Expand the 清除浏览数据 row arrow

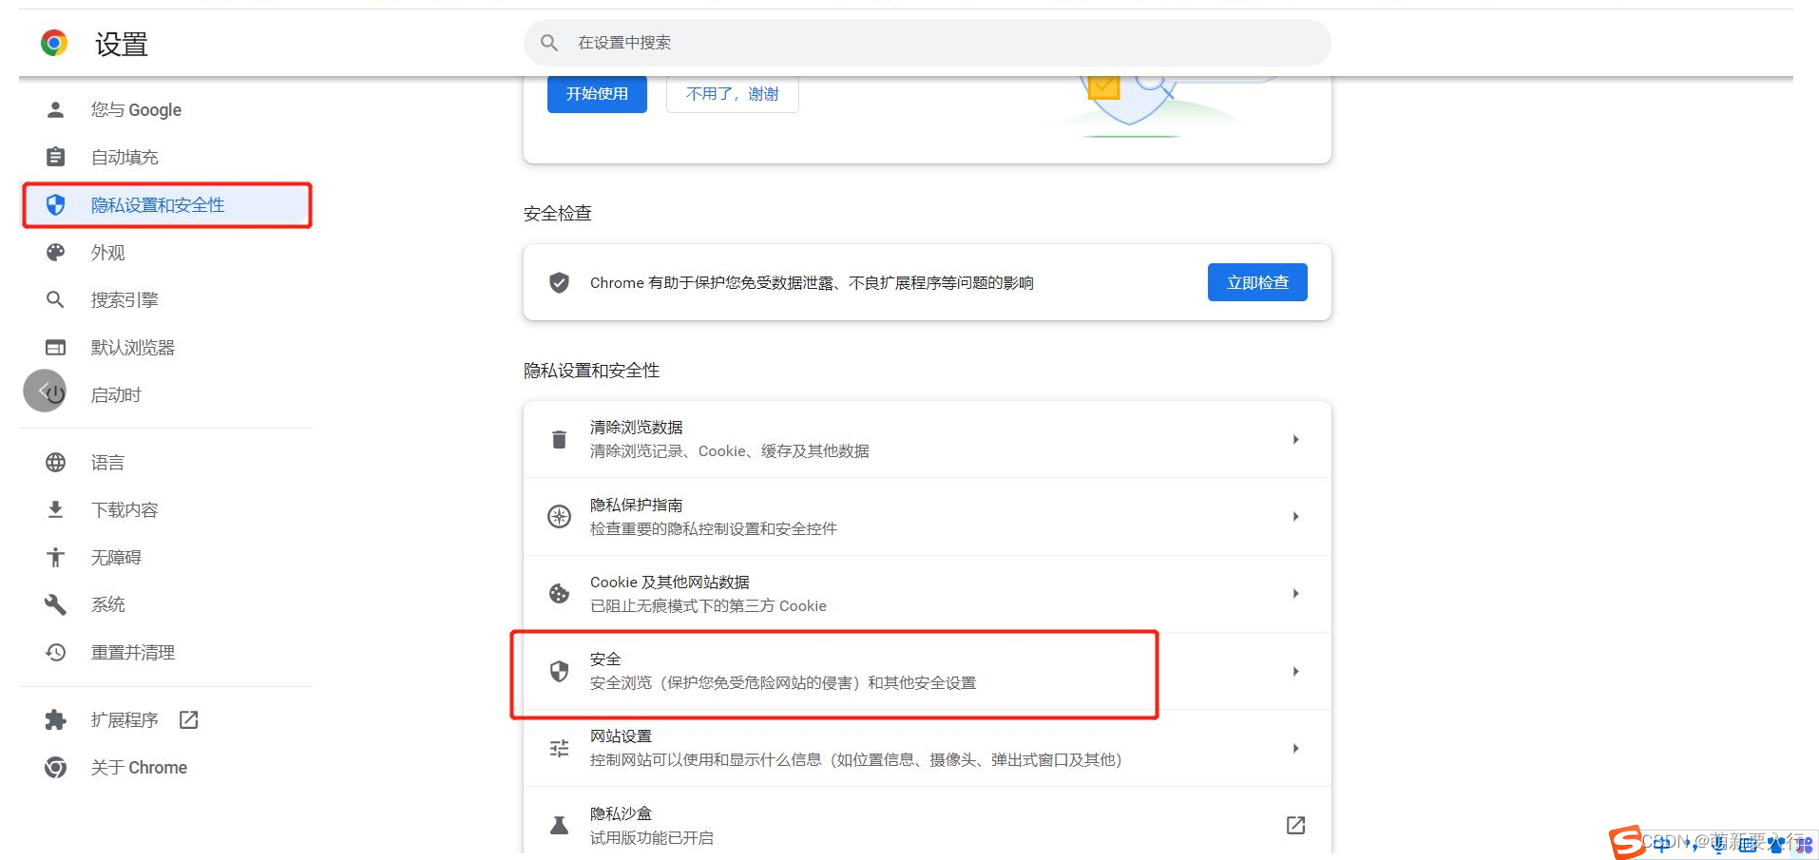1295,439
